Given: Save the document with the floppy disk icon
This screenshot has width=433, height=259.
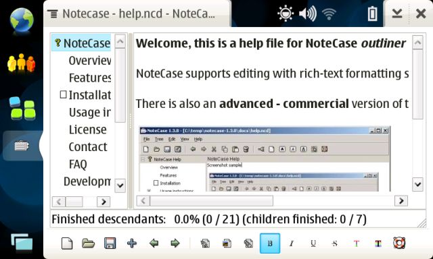Looking at the screenshot, I should pos(110,243).
